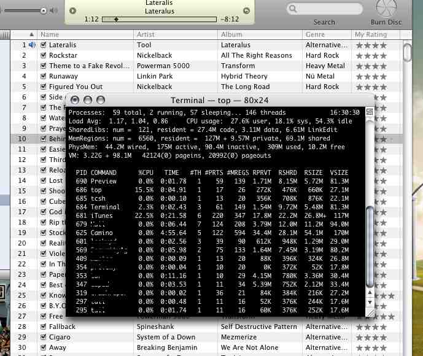Sort songs by Artist column
The width and height of the screenshot is (423, 356).
(x=176, y=34)
